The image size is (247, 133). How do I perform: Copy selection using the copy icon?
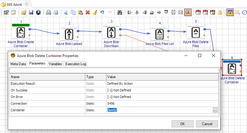73,12
